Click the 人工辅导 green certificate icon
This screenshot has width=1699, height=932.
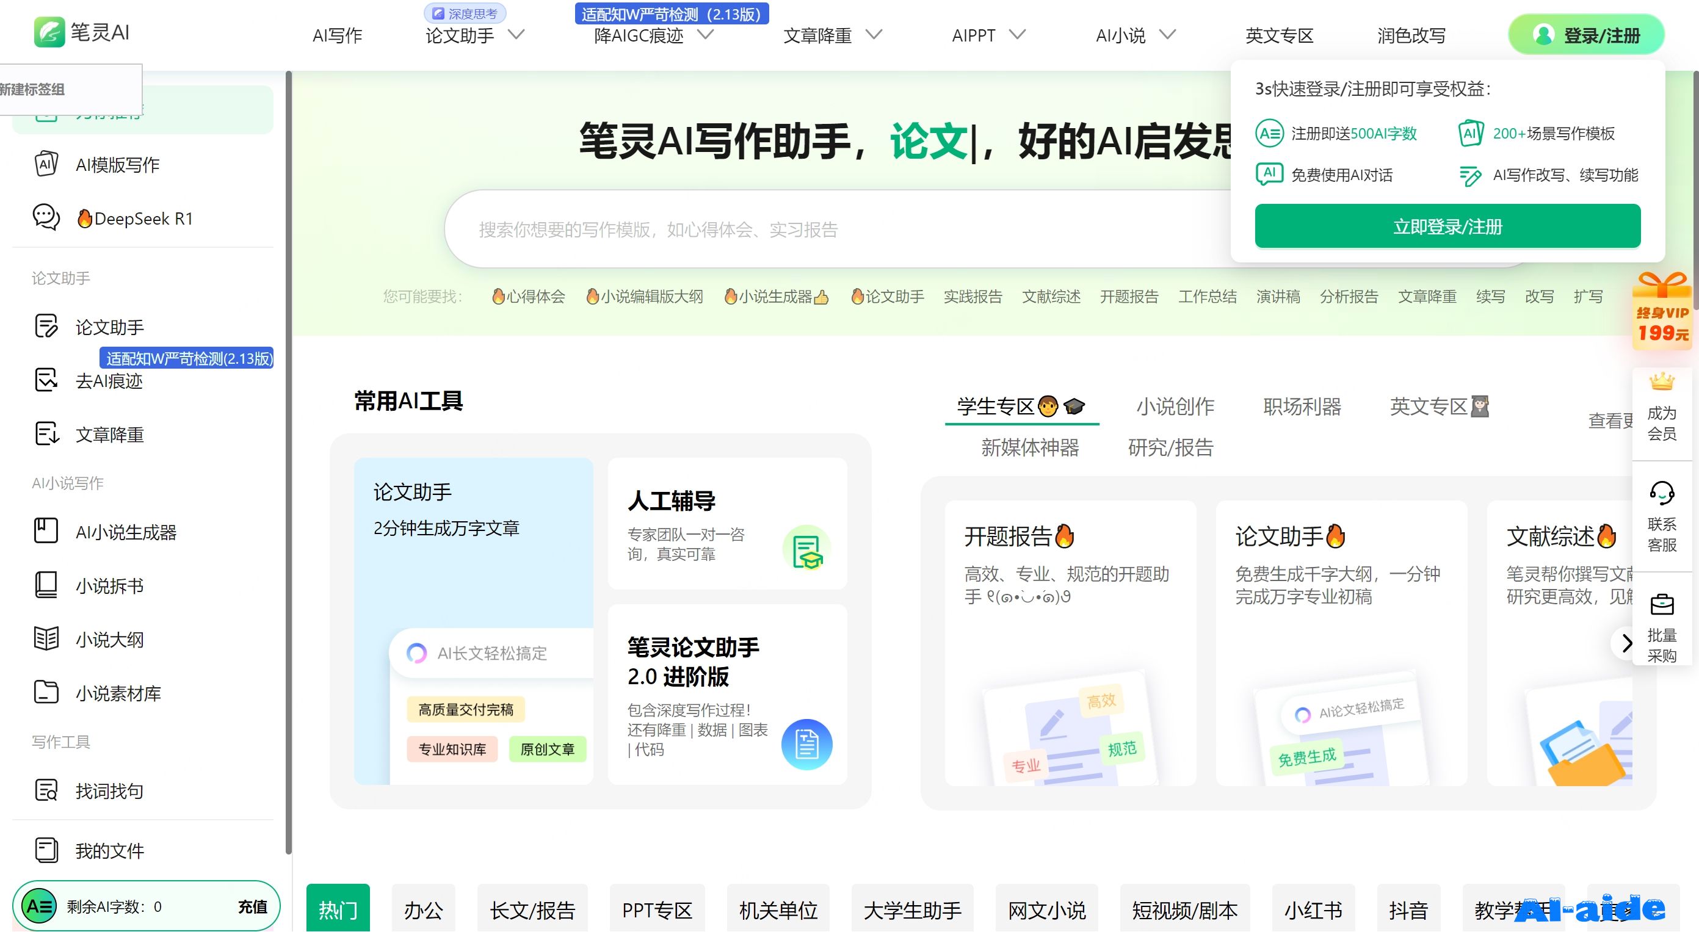tap(806, 549)
